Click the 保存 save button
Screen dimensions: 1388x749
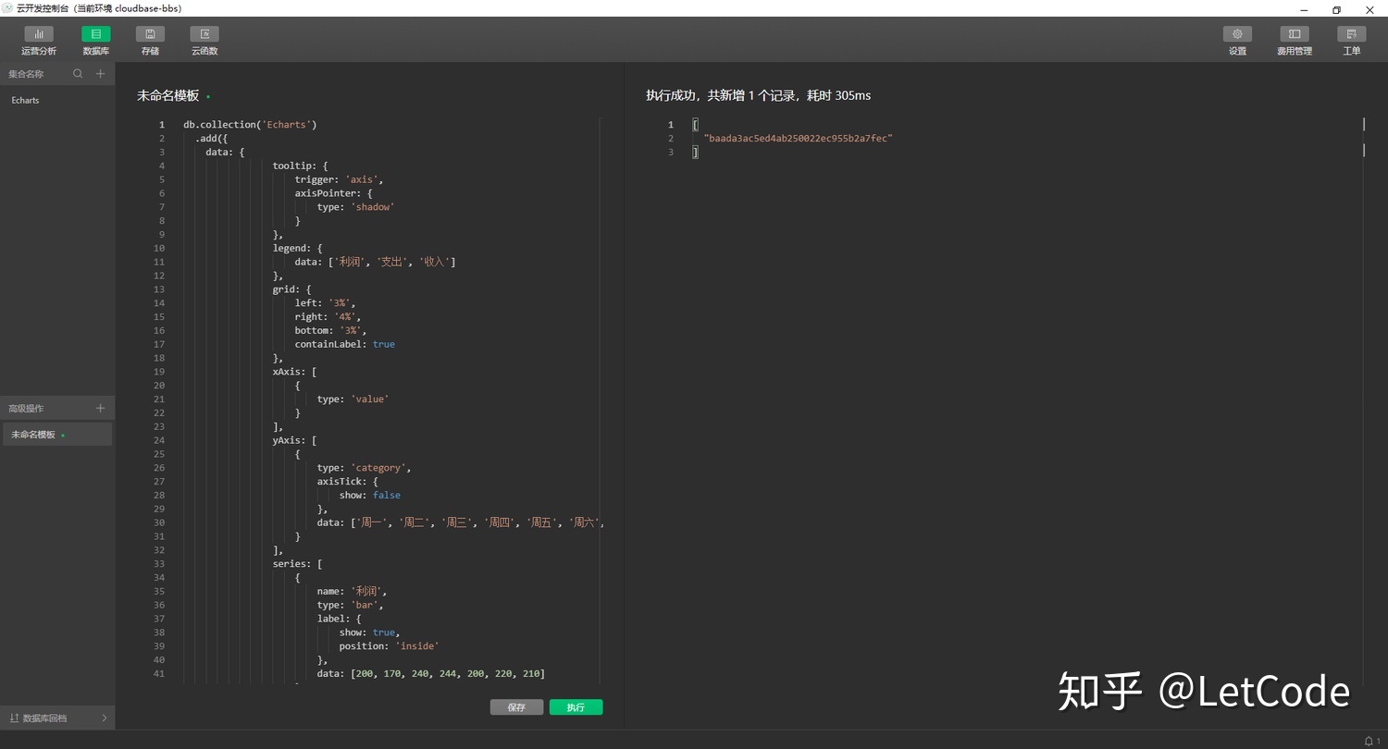point(516,707)
